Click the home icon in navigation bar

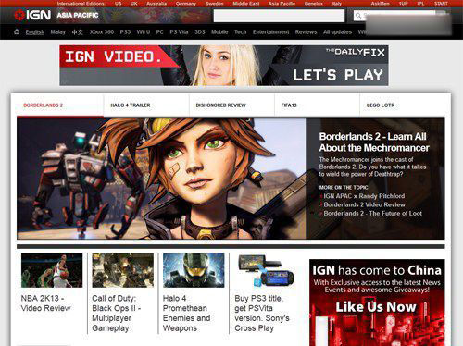17,31
